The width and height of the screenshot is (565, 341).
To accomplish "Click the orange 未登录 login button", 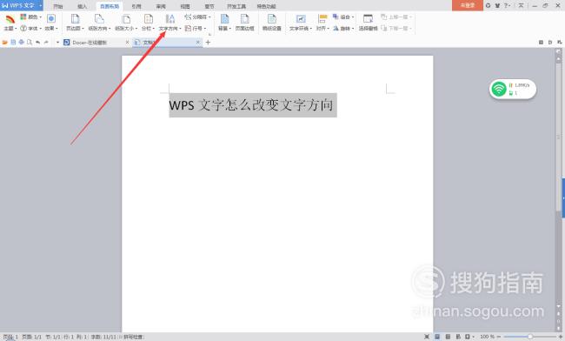I will (468, 5).
